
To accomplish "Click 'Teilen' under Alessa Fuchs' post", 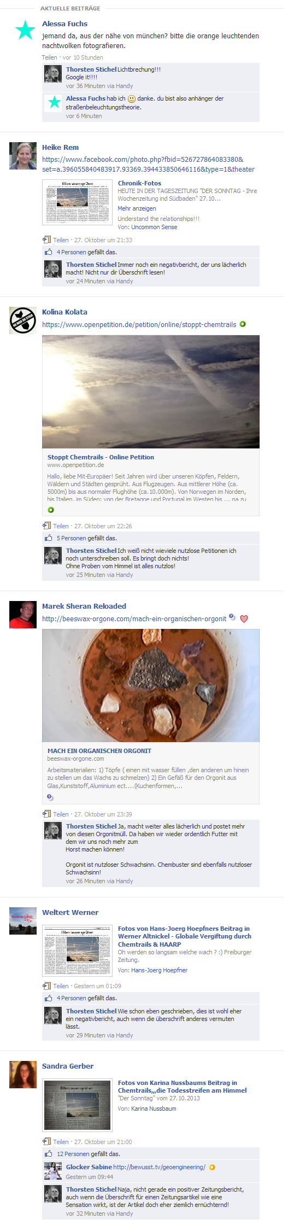I will click(x=49, y=57).
